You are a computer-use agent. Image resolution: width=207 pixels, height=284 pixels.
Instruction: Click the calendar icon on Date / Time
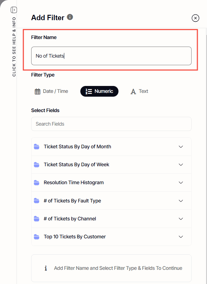37,92
